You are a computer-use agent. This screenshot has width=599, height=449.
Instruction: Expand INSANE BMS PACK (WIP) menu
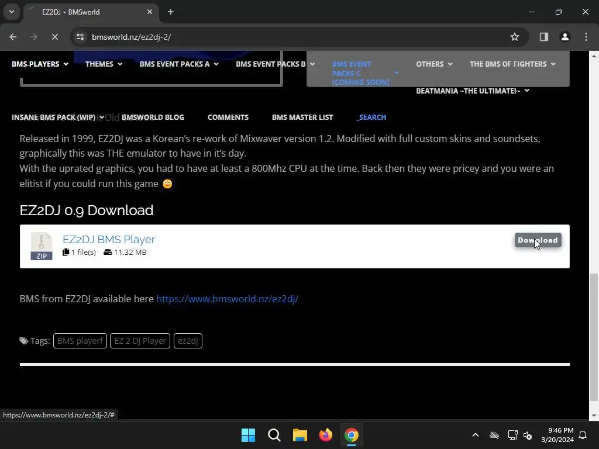click(x=58, y=117)
